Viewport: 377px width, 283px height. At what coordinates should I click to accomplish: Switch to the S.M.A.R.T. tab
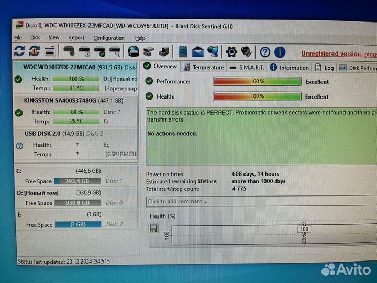point(247,68)
